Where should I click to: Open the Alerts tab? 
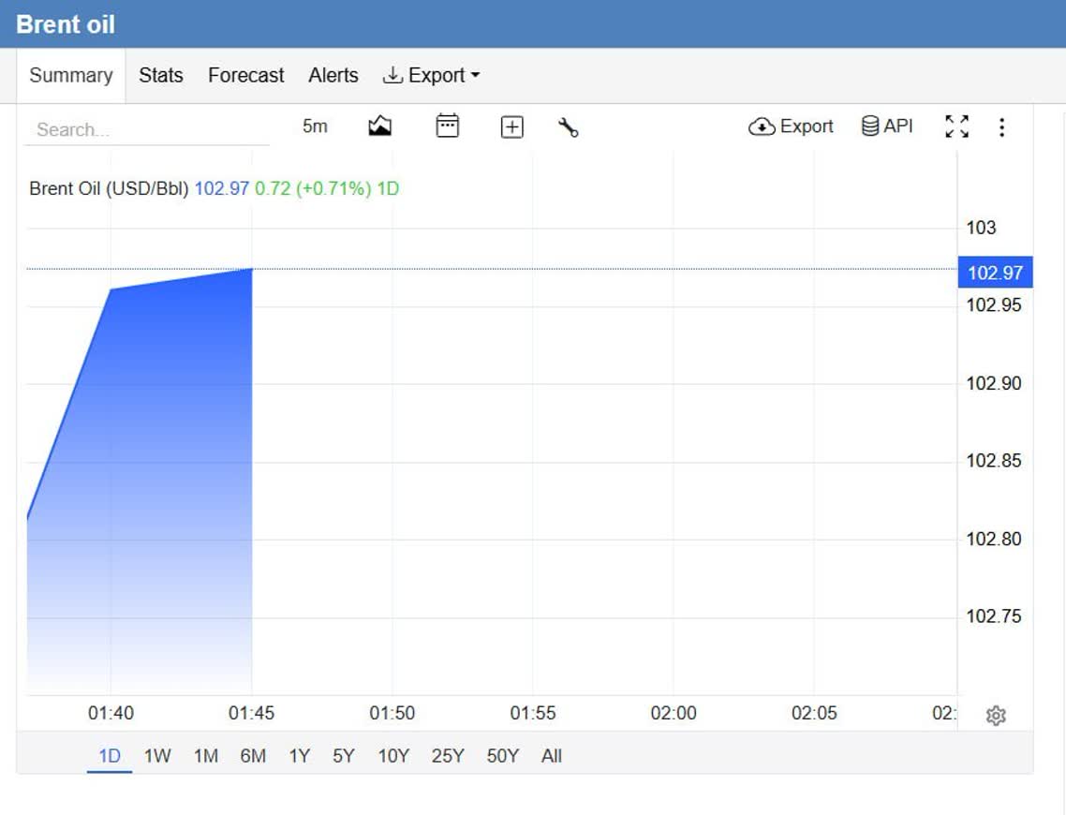click(333, 76)
